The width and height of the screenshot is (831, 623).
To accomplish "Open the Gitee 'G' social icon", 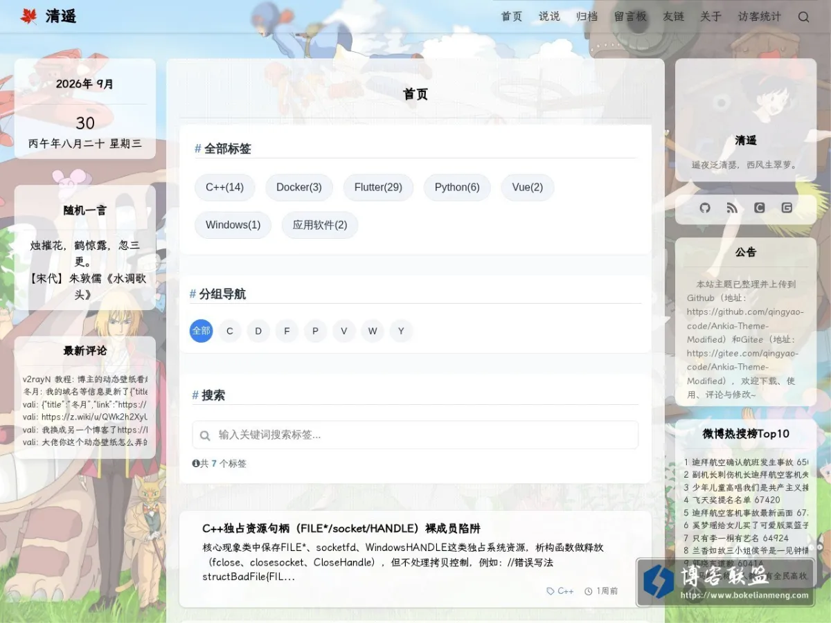I will point(787,208).
